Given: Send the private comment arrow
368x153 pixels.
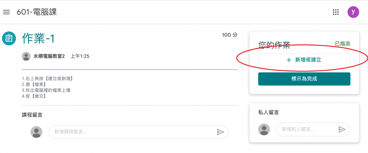Looking at the screenshot, I should (x=342, y=129).
